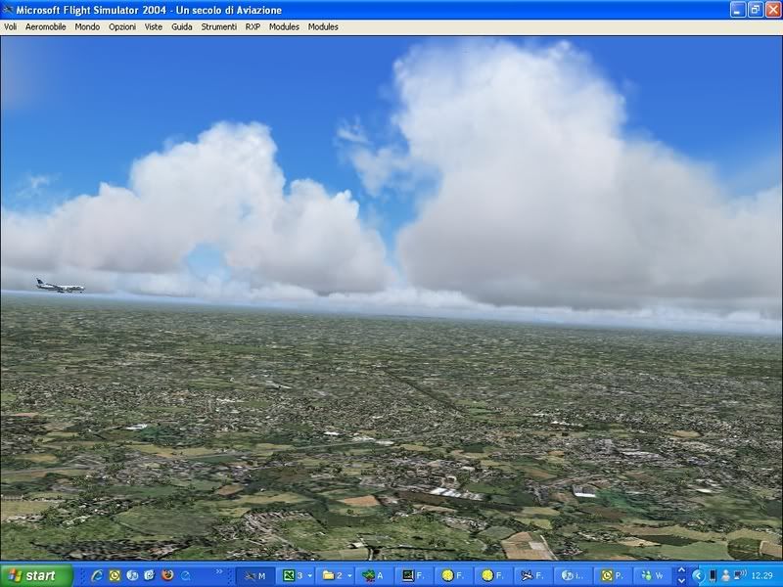
Task: Expand the folder taskbar group arrow
Action: coord(349,576)
